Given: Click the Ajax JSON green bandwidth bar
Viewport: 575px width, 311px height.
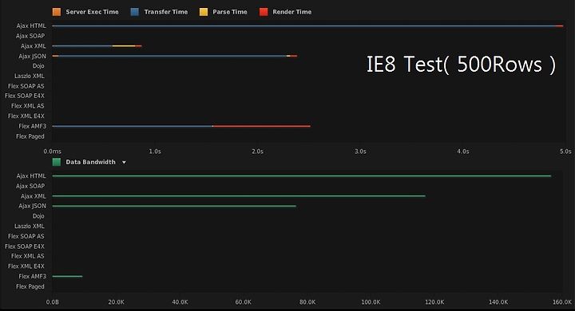Looking at the screenshot, I should (174, 206).
